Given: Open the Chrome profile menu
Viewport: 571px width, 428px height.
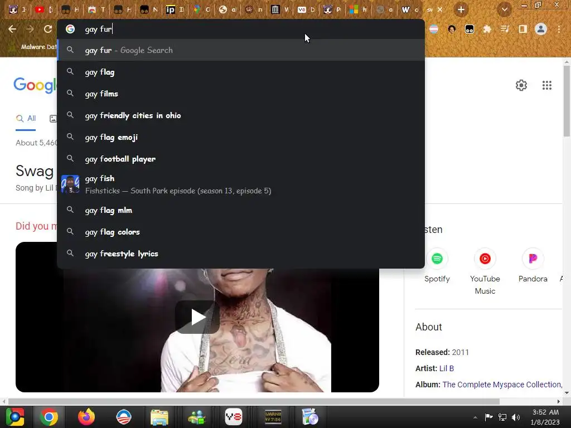Looking at the screenshot, I should pyautogui.click(x=541, y=29).
